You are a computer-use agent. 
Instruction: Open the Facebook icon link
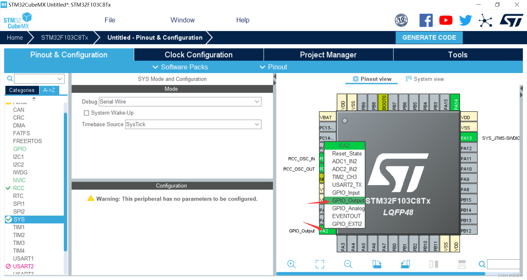[x=426, y=20]
